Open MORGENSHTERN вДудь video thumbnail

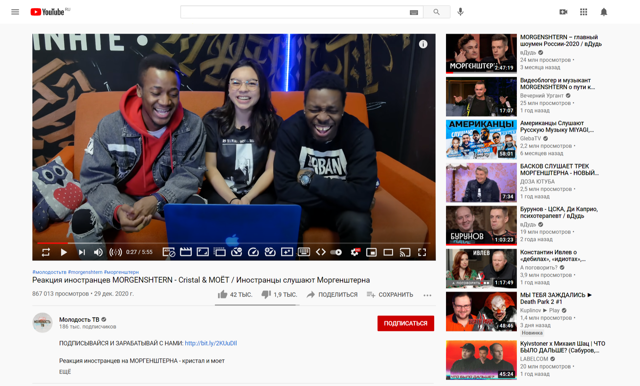pos(481,53)
